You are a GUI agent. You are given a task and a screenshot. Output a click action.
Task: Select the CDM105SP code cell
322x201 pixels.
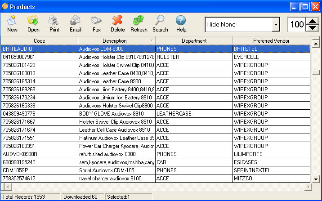click(40, 170)
